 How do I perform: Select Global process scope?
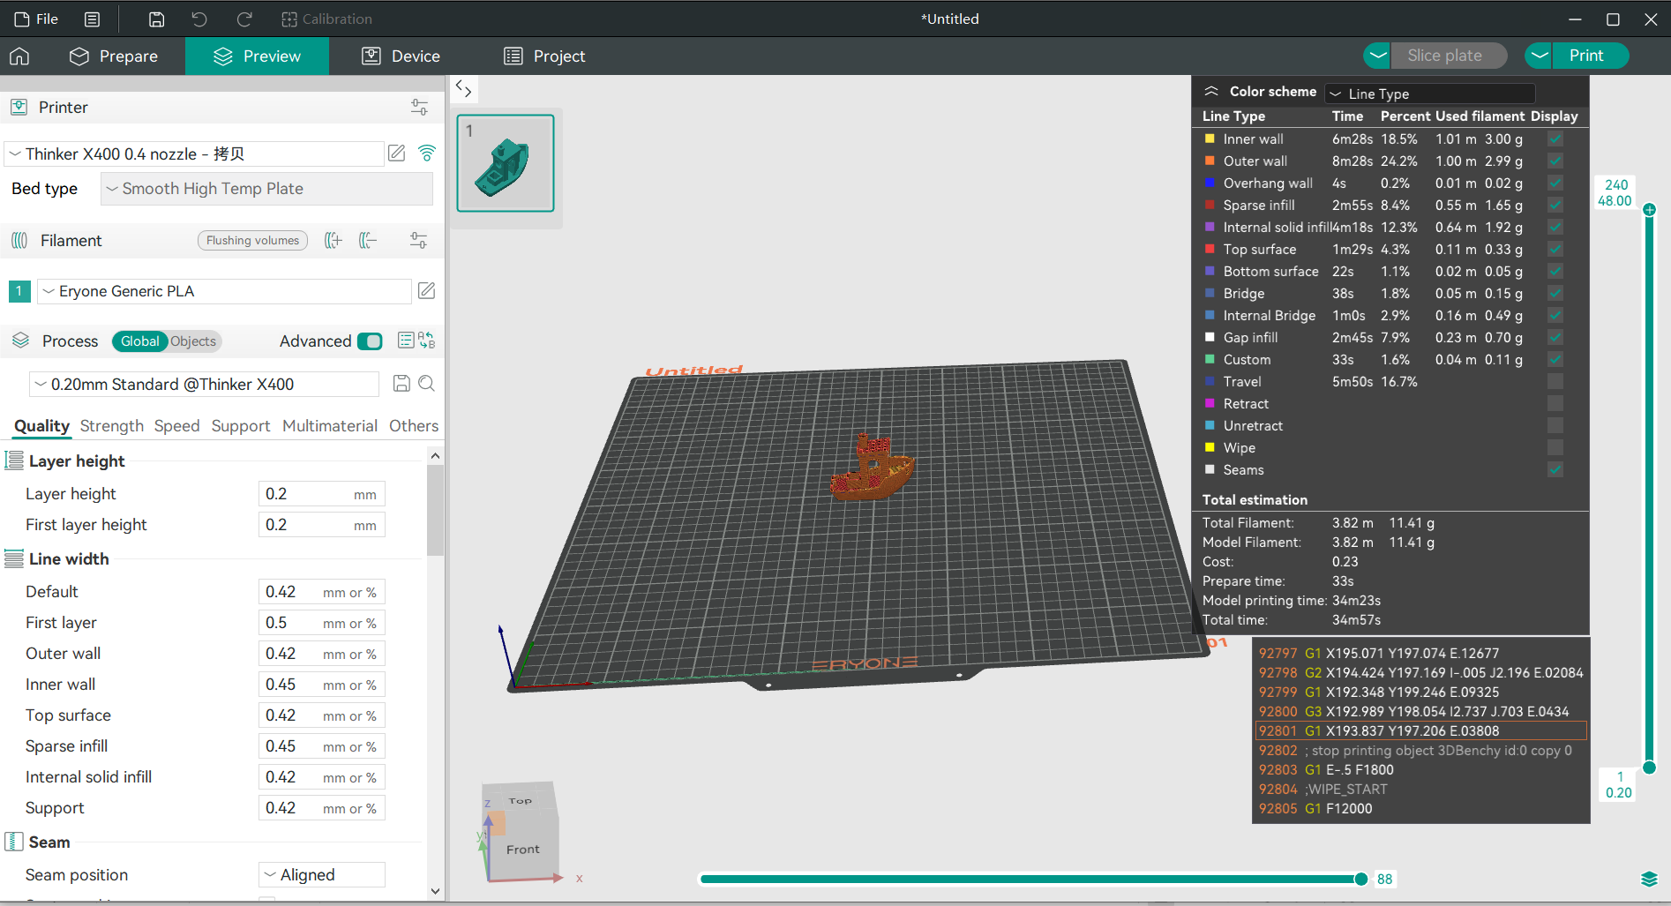click(140, 341)
